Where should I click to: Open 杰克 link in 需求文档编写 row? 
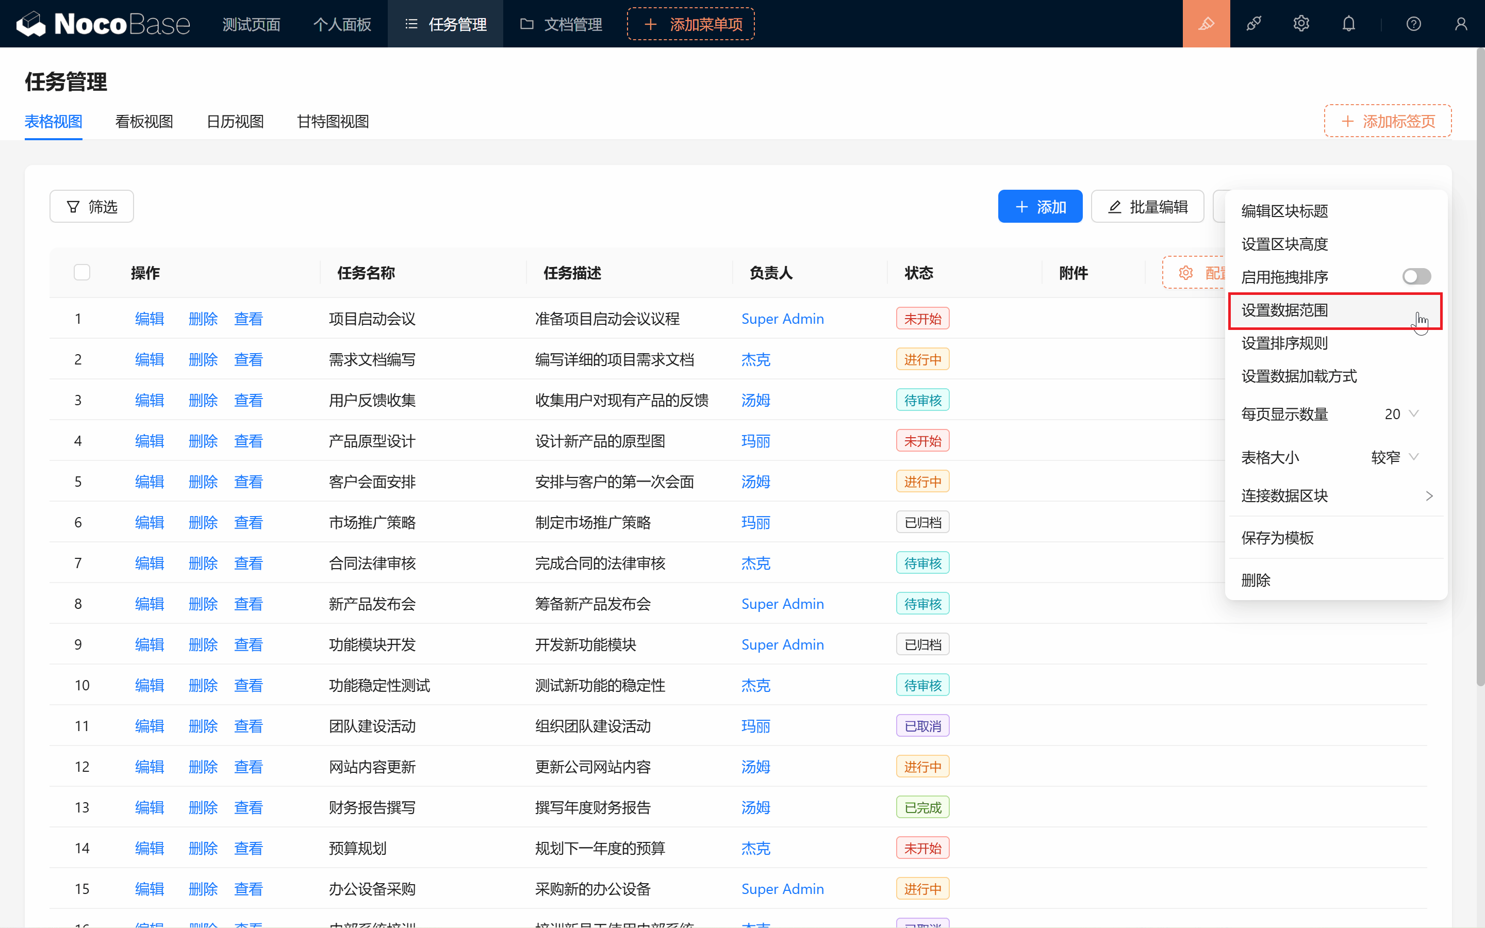coord(755,360)
